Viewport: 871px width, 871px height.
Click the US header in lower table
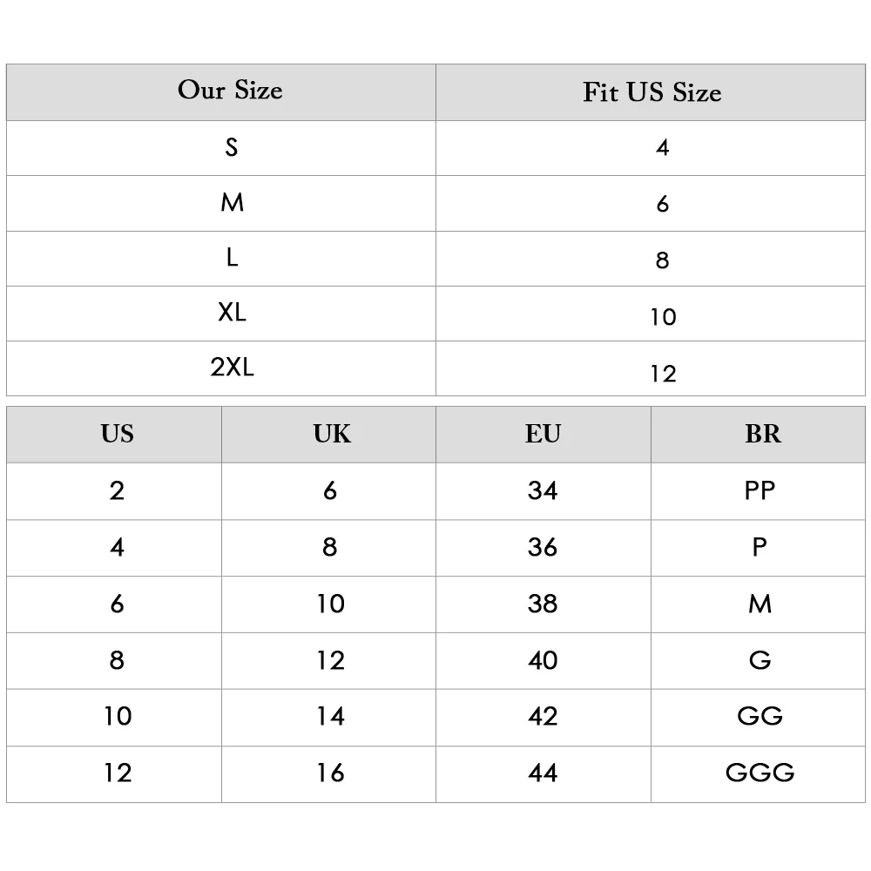pyautogui.click(x=114, y=435)
